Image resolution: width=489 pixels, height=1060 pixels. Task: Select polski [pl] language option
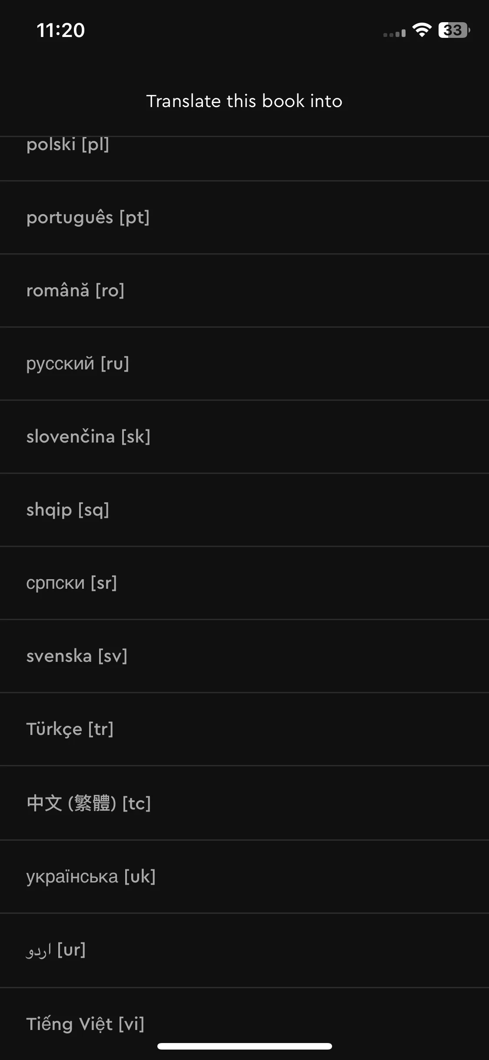(x=244, y=158)
